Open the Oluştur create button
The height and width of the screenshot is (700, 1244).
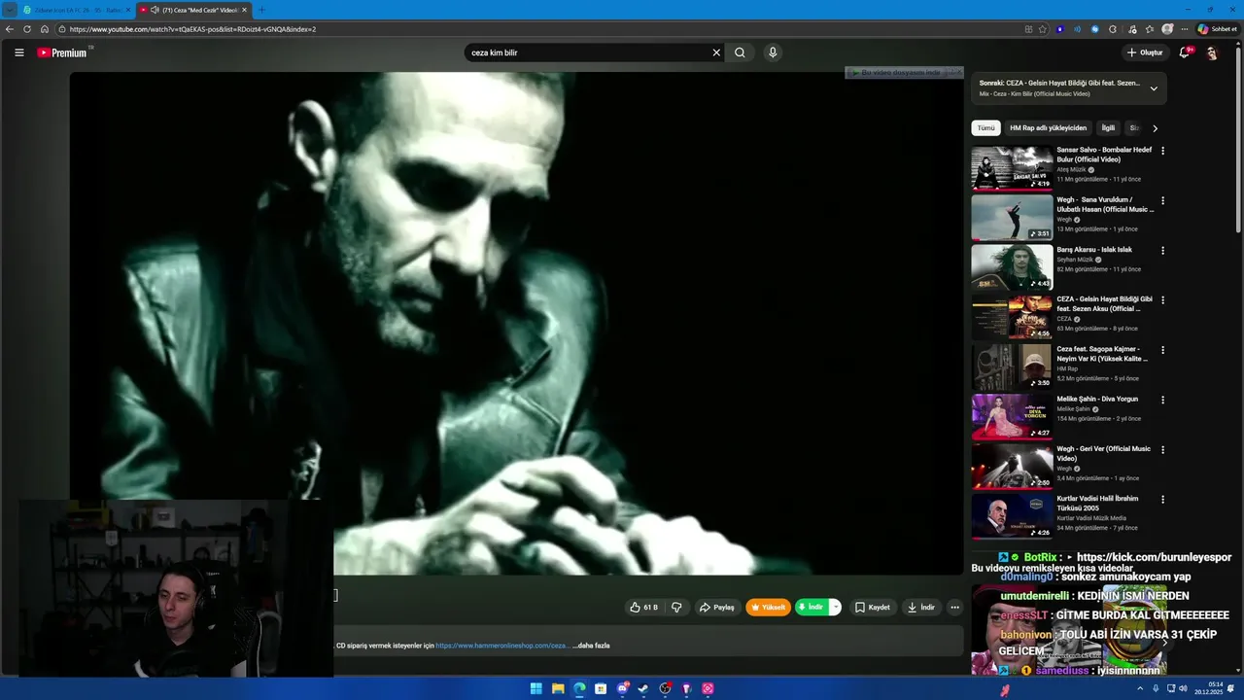(x=1145, y=52)
